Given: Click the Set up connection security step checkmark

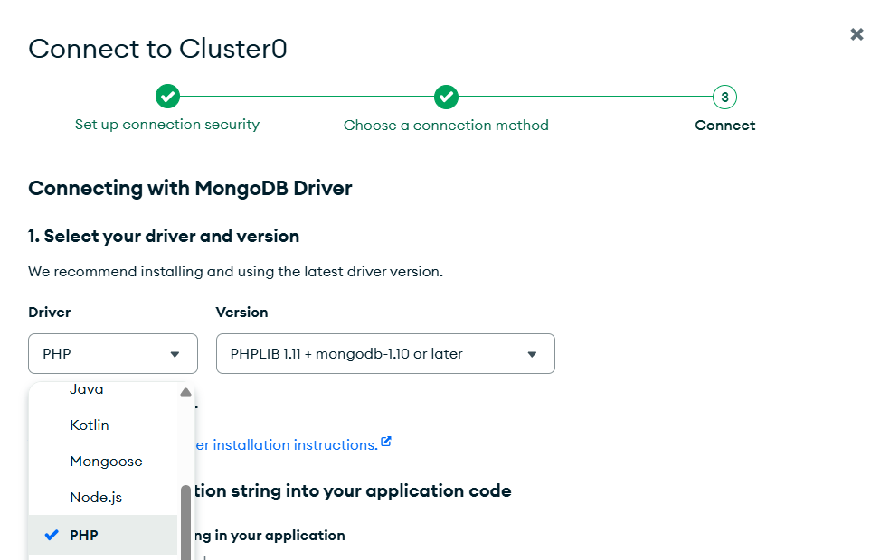Looking at the screenshot, I should point(168,97).
